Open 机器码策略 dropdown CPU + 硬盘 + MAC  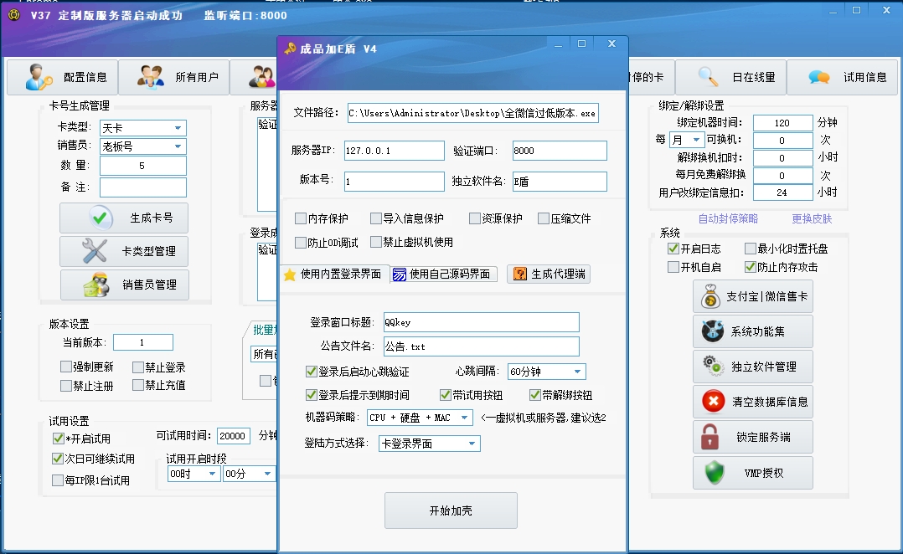(x=420, y=418)
